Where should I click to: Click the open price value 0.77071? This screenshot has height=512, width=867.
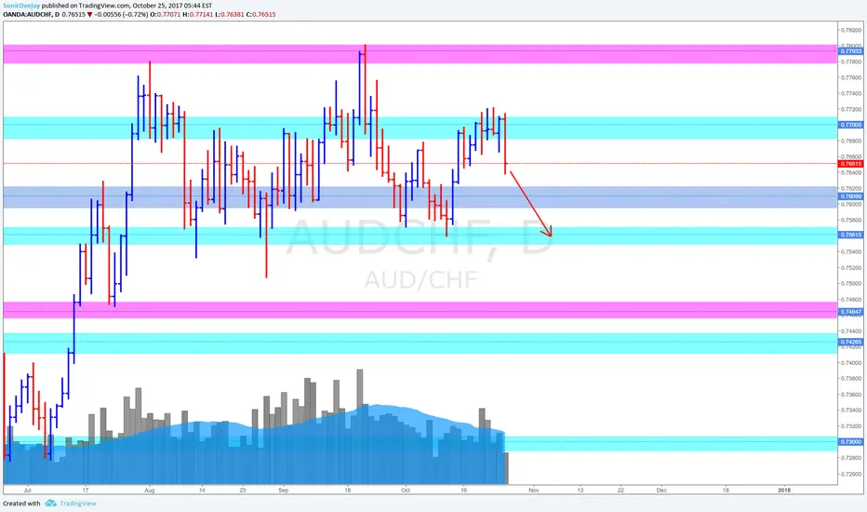tap(167, 14)
